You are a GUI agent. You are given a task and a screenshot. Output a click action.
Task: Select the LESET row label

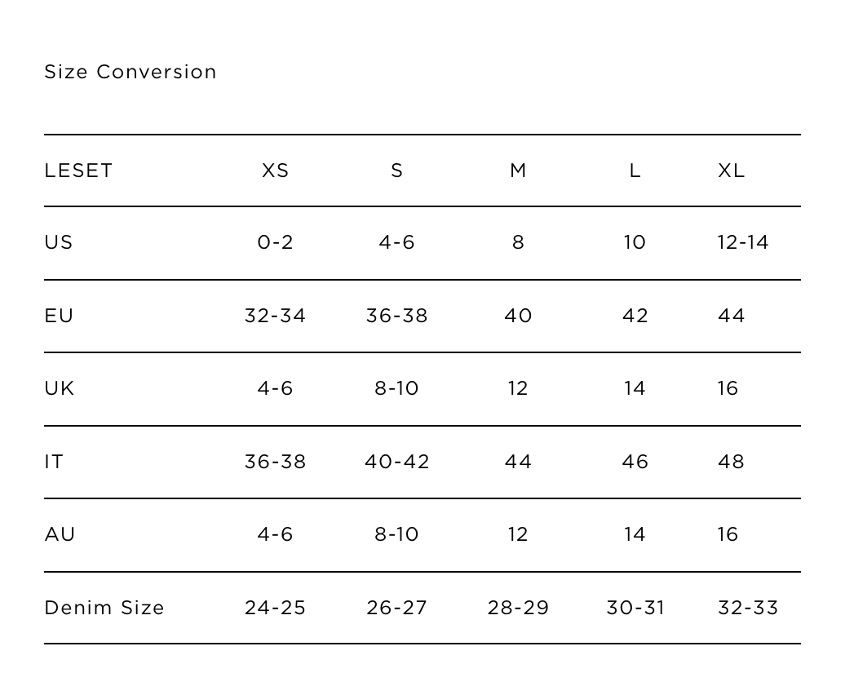coord(78,170)
